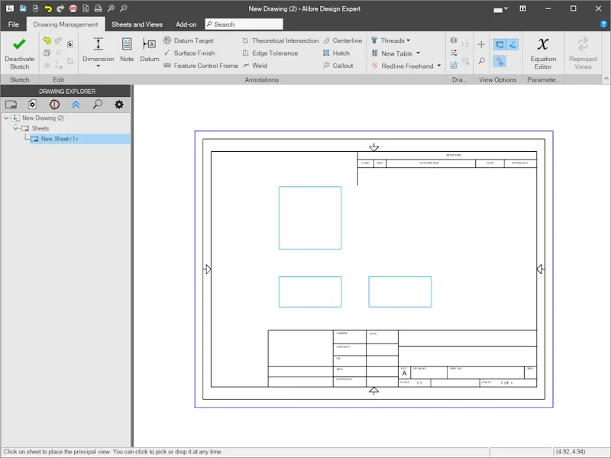Choose the Theoretical Intersection tool
This screenshot has width=611, height=458.
280,40
